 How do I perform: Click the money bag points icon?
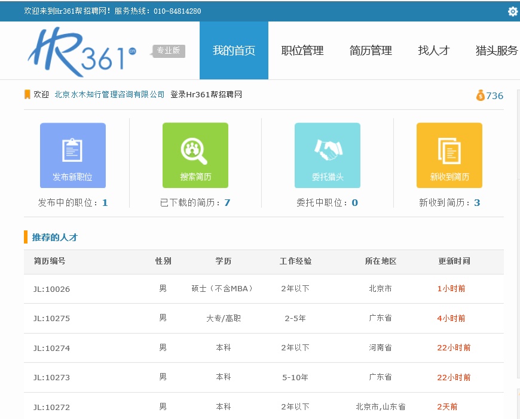480,95
